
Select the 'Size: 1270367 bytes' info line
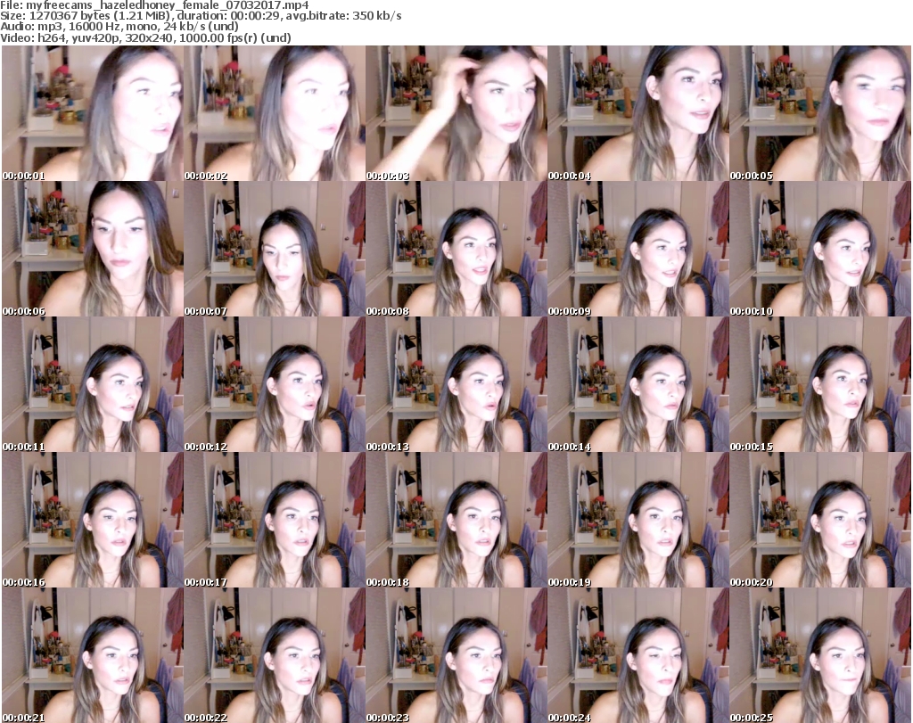201,16
